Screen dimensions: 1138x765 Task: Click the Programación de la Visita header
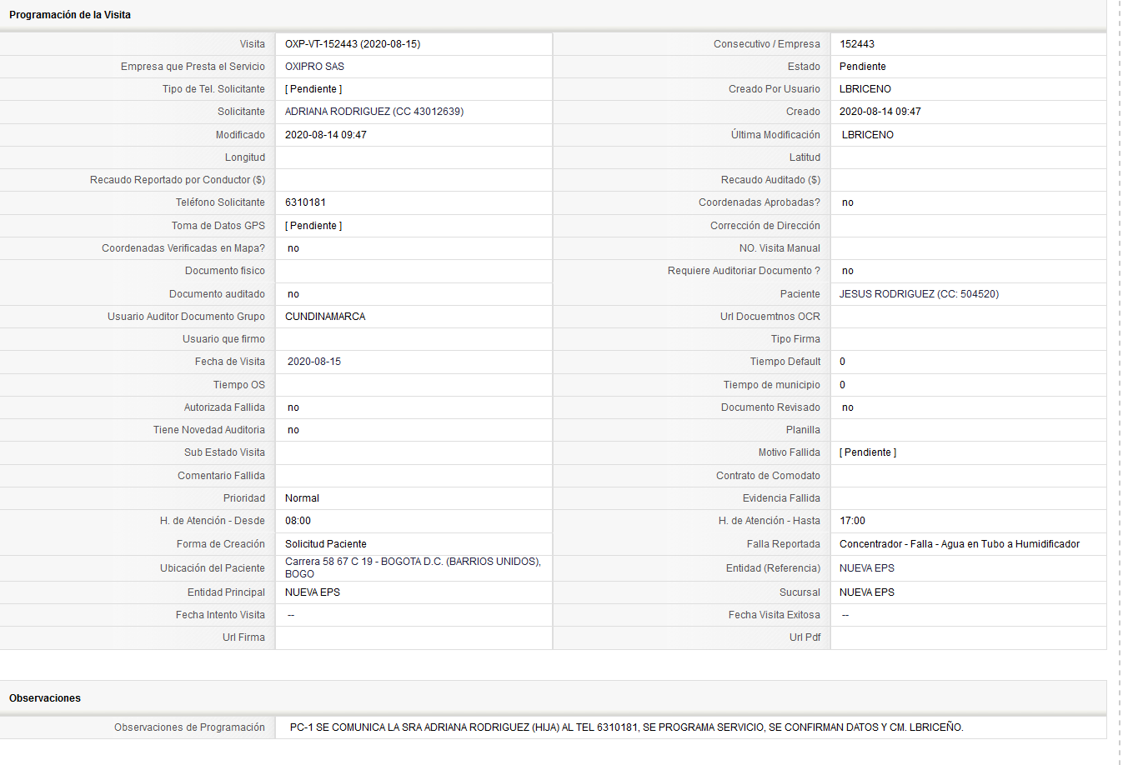[70, 15]
